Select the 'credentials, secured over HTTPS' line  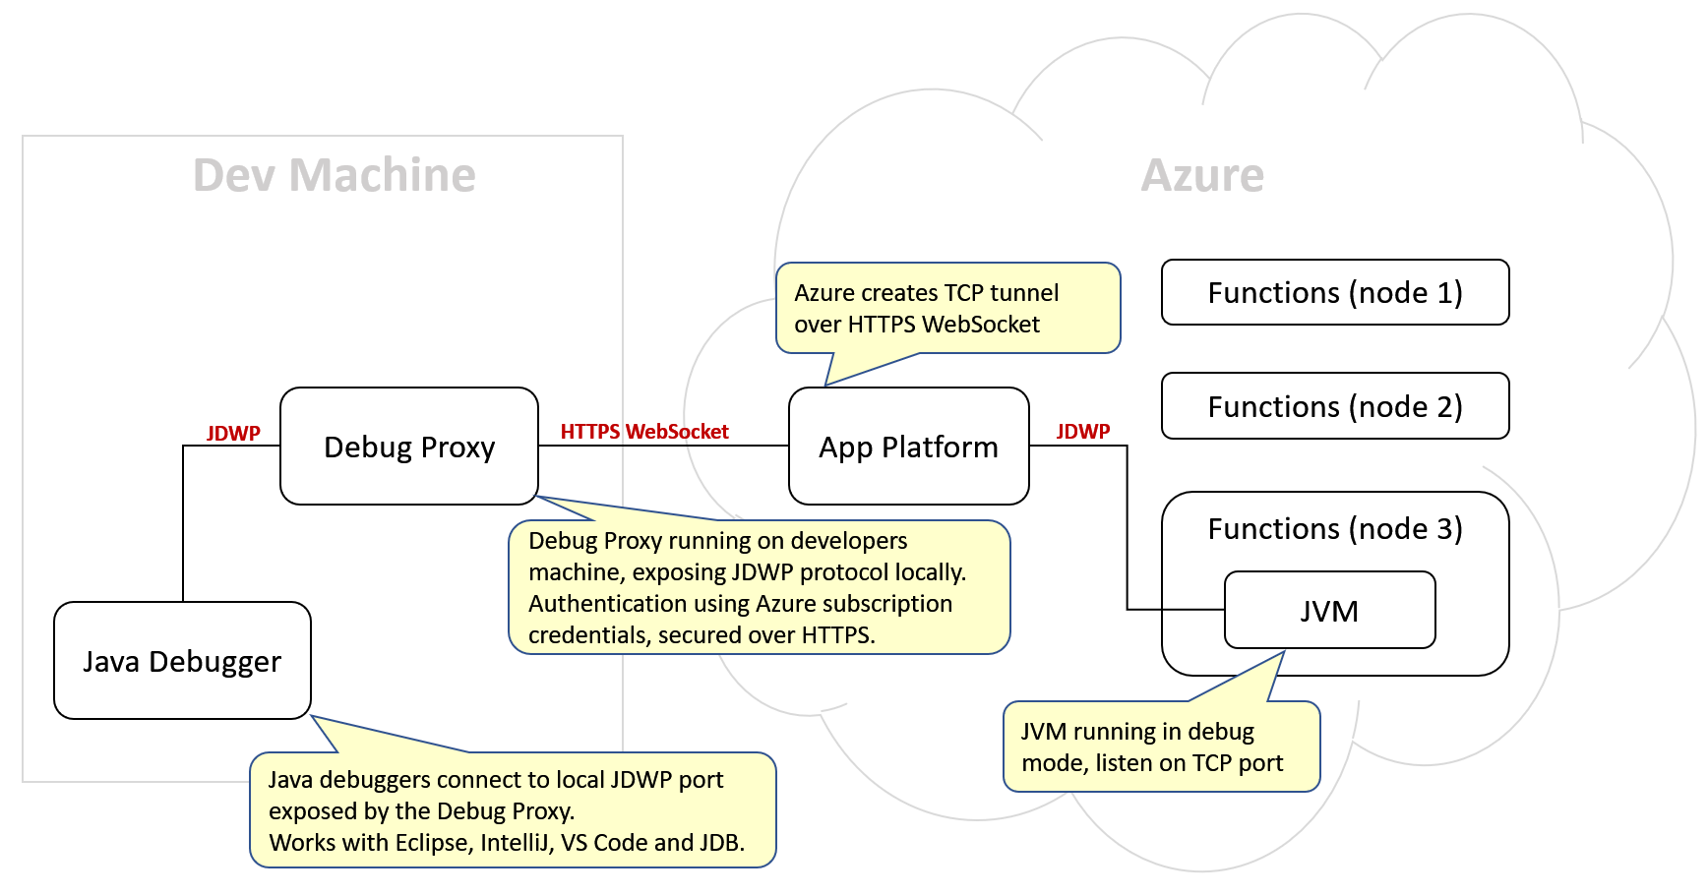701,635
